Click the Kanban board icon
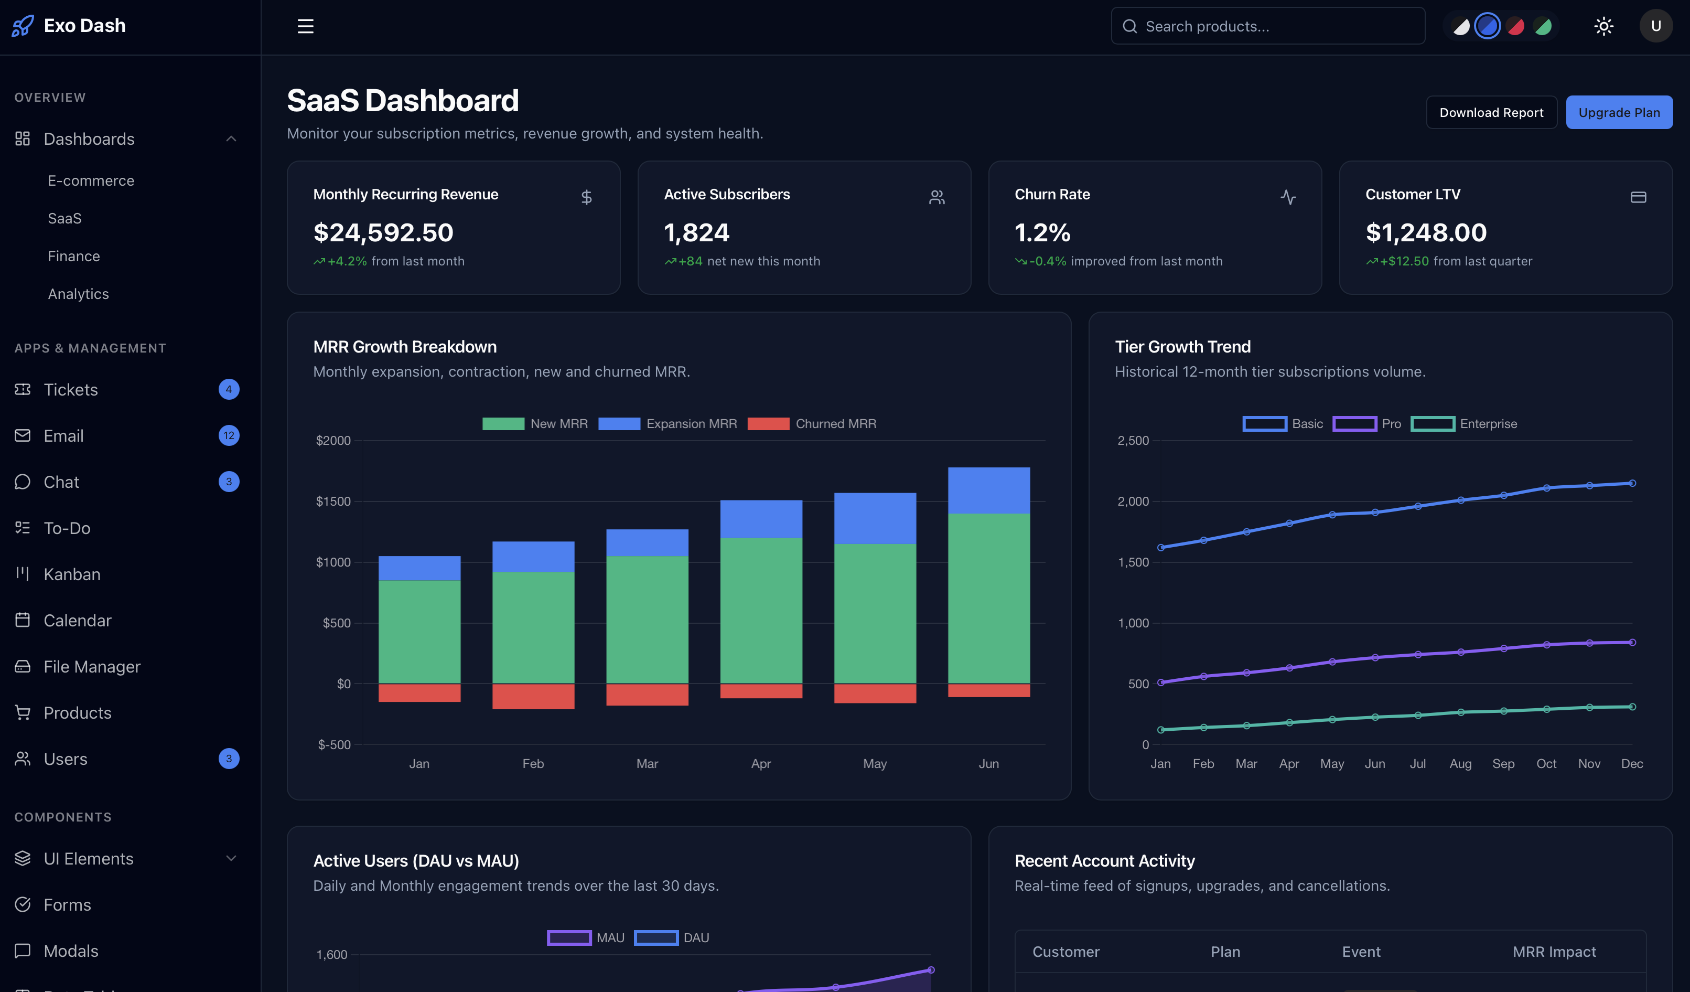The width and height of the screenshot is (1690, 992). [x=23, y=574]
